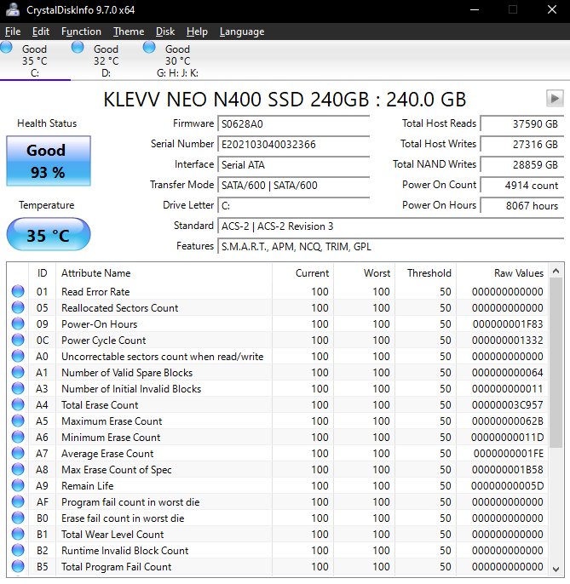Click the Good 93 % health status button
The height and width of the screenshot is (584, 570).
coord(49,161)
